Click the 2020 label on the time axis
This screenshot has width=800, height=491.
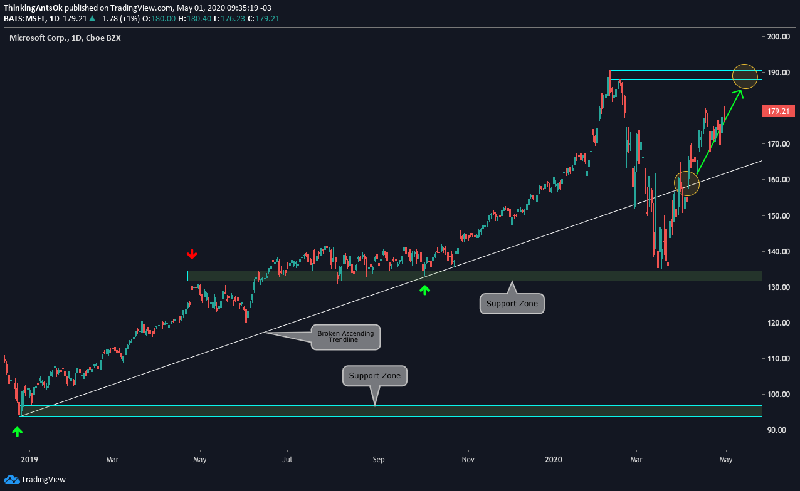(554, 459)
